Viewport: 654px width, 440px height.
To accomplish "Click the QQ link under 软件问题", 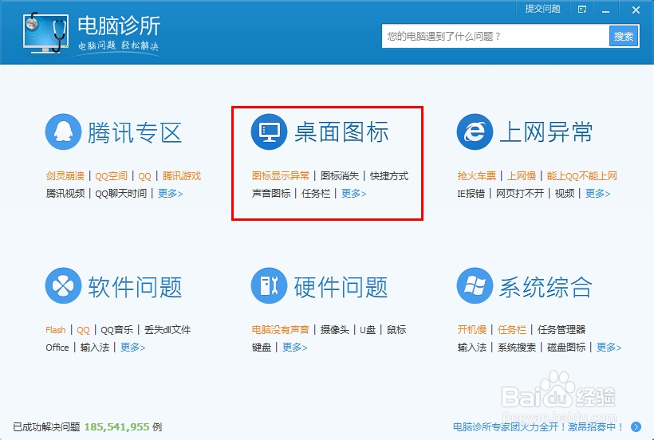I will coord(83,330).
